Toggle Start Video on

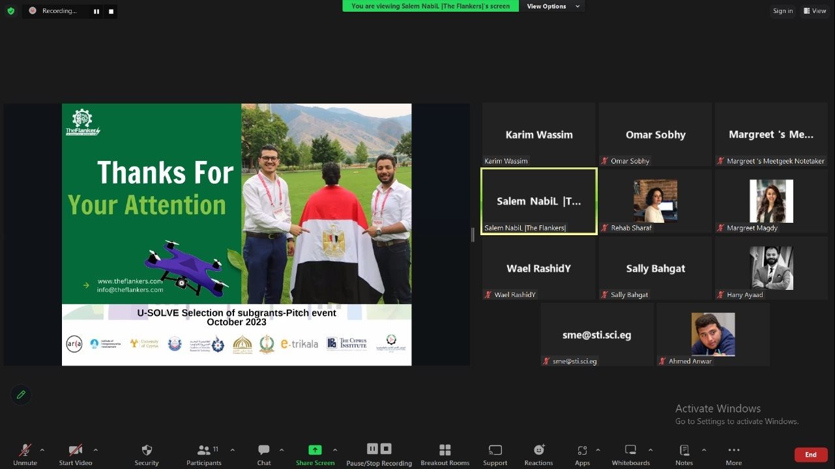coord(76,450)
